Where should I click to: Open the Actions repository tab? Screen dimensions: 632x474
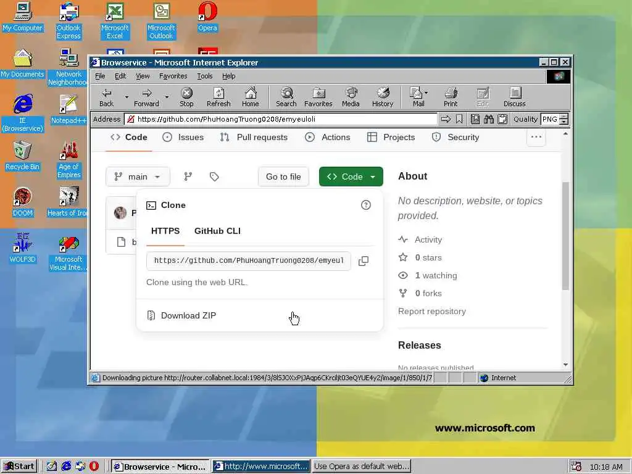[327, 137]
